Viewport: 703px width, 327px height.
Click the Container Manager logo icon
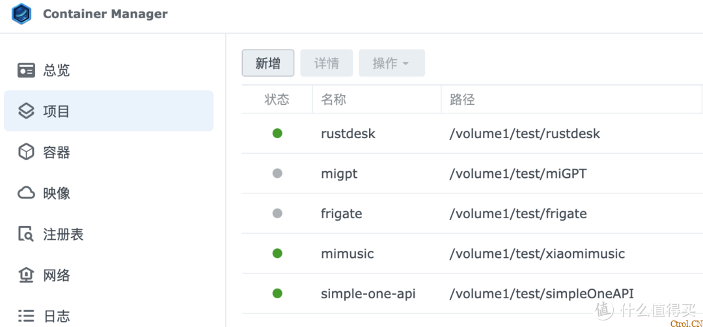coord(21,14)
